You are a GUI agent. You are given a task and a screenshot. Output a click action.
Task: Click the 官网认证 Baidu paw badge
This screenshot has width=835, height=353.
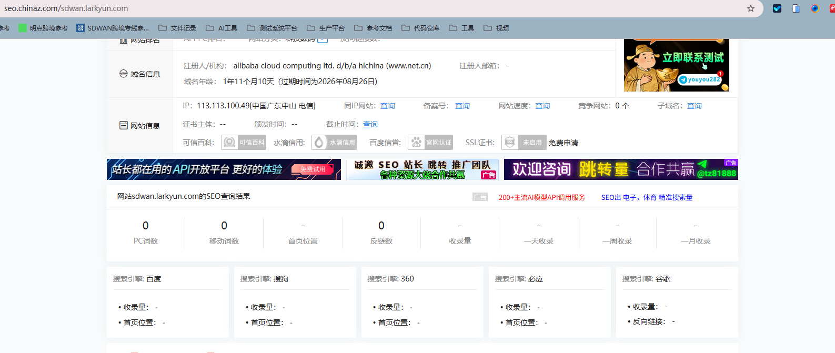430,143
